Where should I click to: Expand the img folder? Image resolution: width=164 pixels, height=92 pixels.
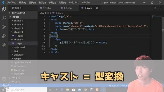(x=12, y=51)
